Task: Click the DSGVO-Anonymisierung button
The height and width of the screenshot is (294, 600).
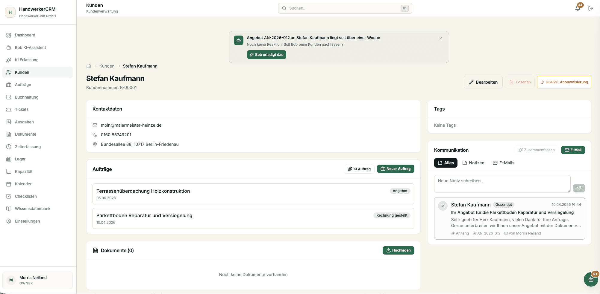Action: coord(564,82)
